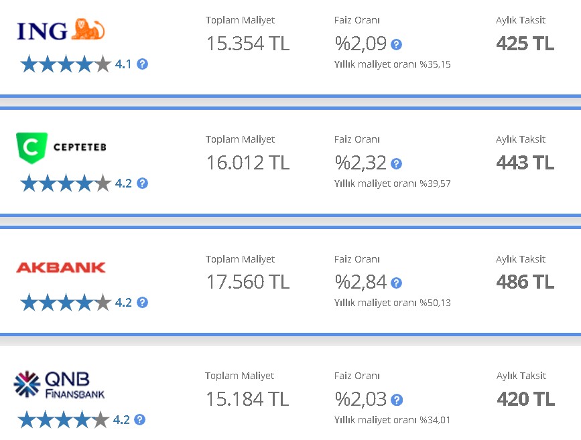Open info icon beside %2,09 interest rate
581x440 pixels.
click(397, 44)
